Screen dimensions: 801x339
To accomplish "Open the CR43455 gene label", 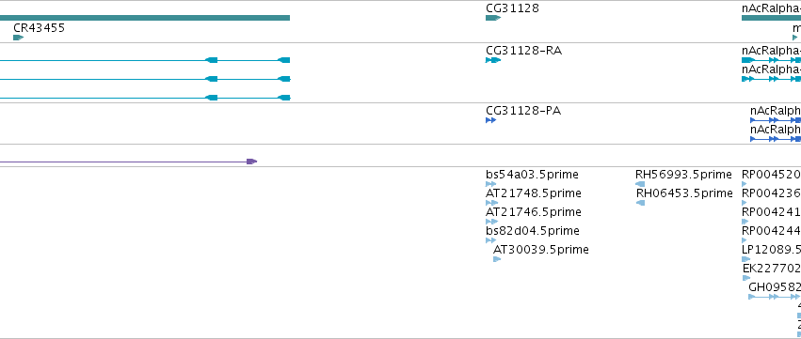I will (40, 27).
